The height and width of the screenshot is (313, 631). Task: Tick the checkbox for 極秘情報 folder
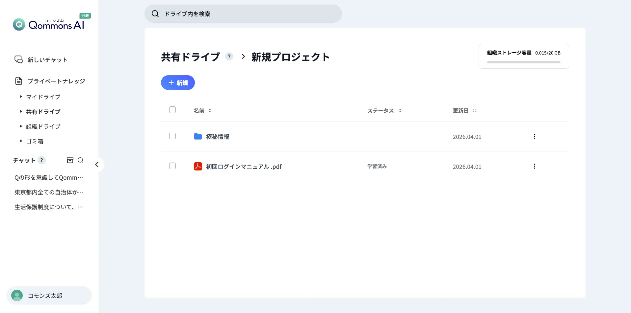click(x=172, y=136)
